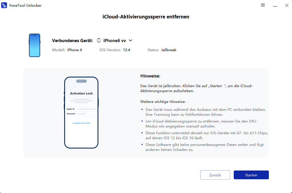Click the FoneTool Unlocker logo icon

[4, 5]
